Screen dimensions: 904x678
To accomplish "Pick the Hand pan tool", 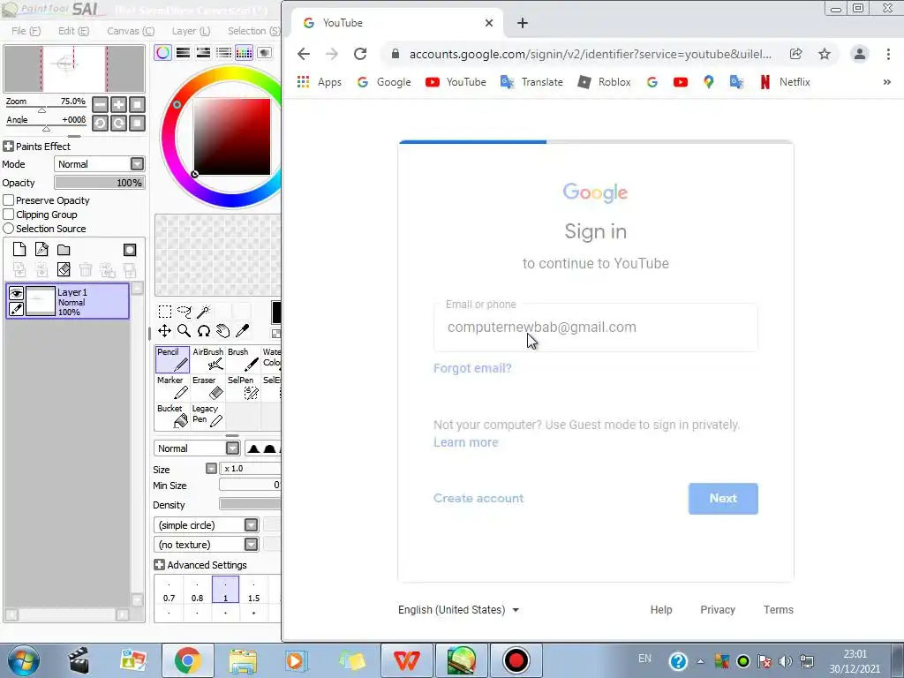I will pyautogui.click(x=223, y=331).
